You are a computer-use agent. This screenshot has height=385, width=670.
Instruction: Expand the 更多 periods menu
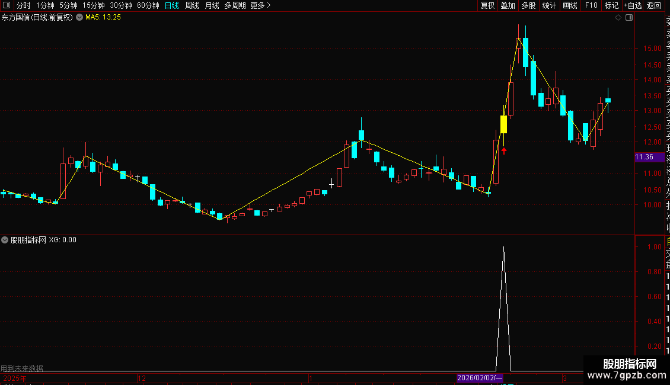pos(261,5)
